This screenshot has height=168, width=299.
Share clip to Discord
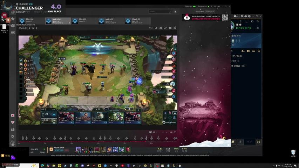(161, 28)
